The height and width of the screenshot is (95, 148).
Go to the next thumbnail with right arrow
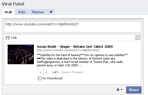point(47,72)
